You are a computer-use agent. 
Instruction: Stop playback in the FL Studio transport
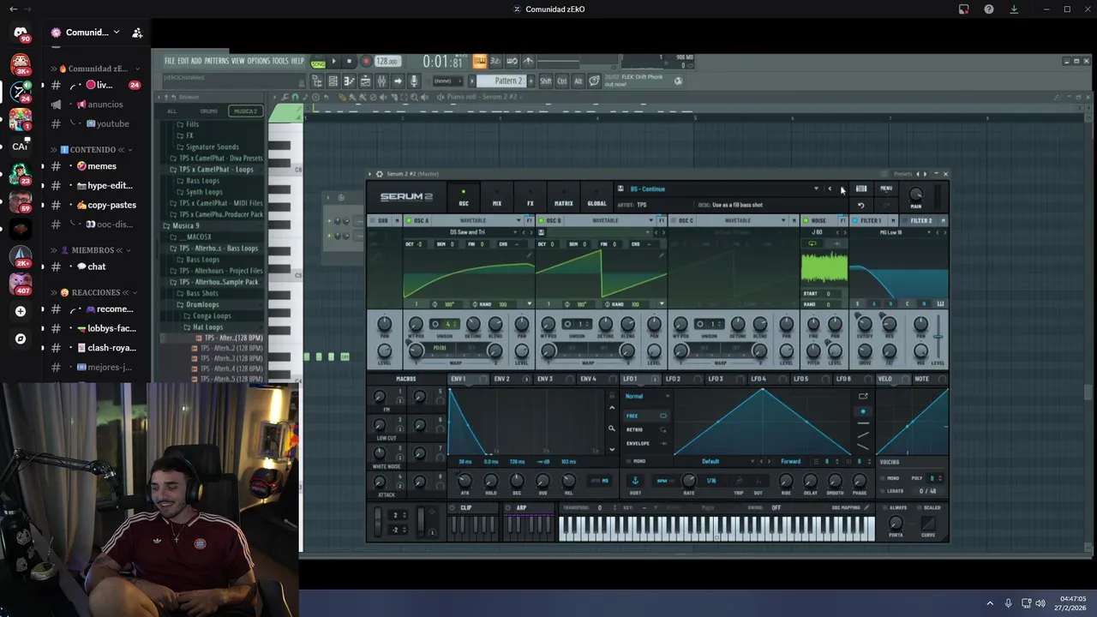coord(349,62)
